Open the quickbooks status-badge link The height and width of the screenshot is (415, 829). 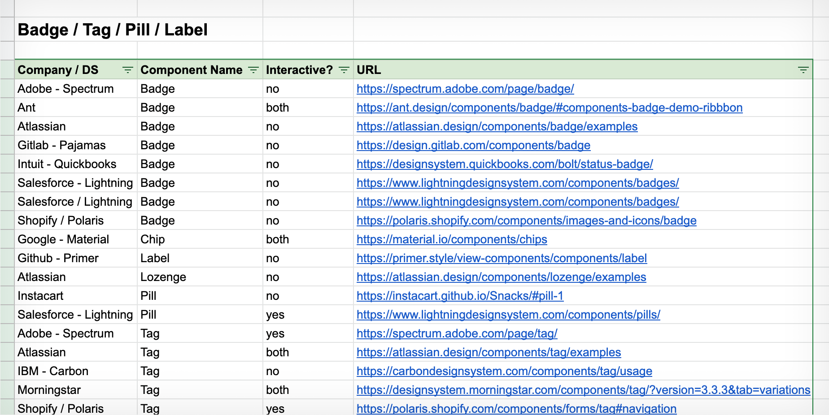[505, 164]
